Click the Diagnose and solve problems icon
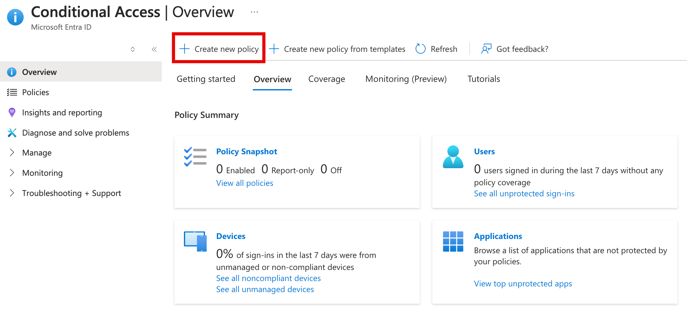687x318 pixels. pyautogui.click(x=12, y=133)
